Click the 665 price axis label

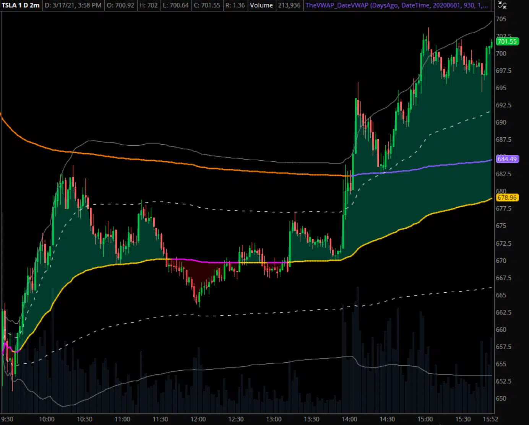click(x=501, y=295)
